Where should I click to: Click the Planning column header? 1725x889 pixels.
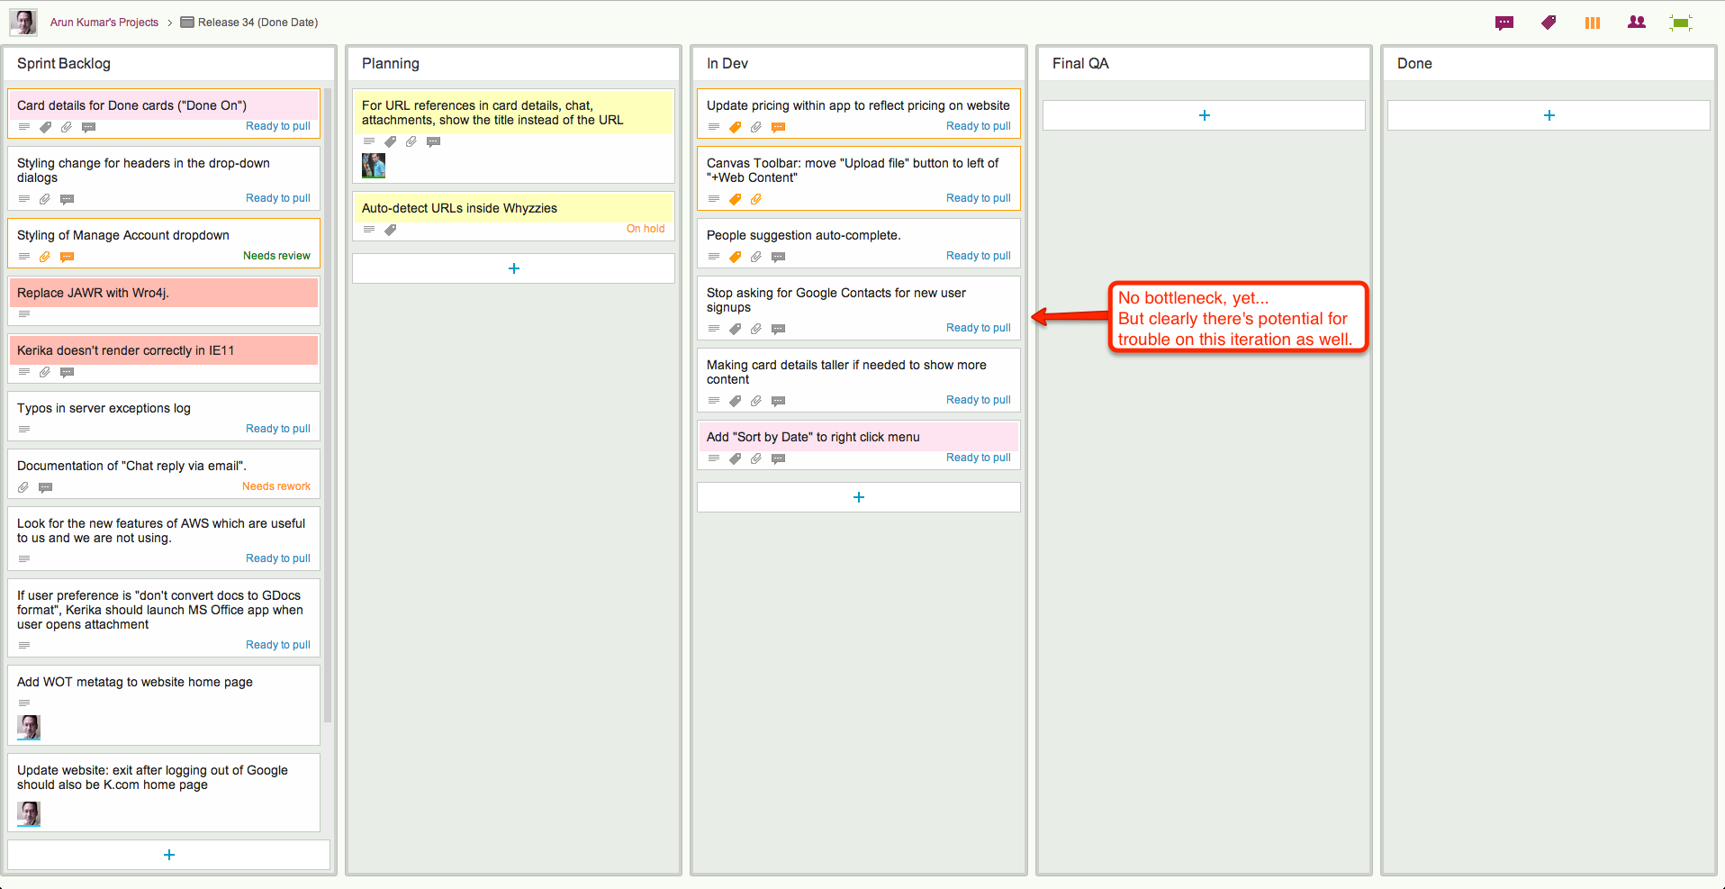[x=514, y=63]
